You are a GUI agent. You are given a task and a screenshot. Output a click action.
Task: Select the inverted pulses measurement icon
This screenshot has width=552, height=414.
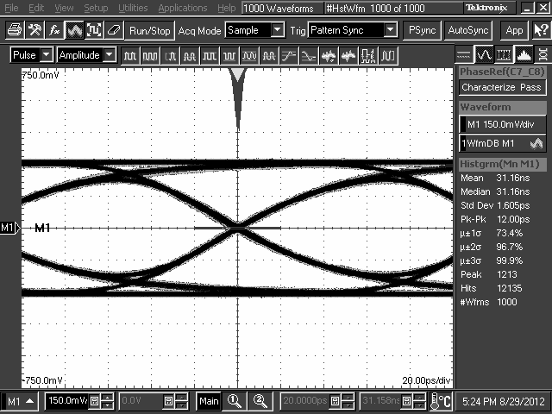click(x=229, y=55)
